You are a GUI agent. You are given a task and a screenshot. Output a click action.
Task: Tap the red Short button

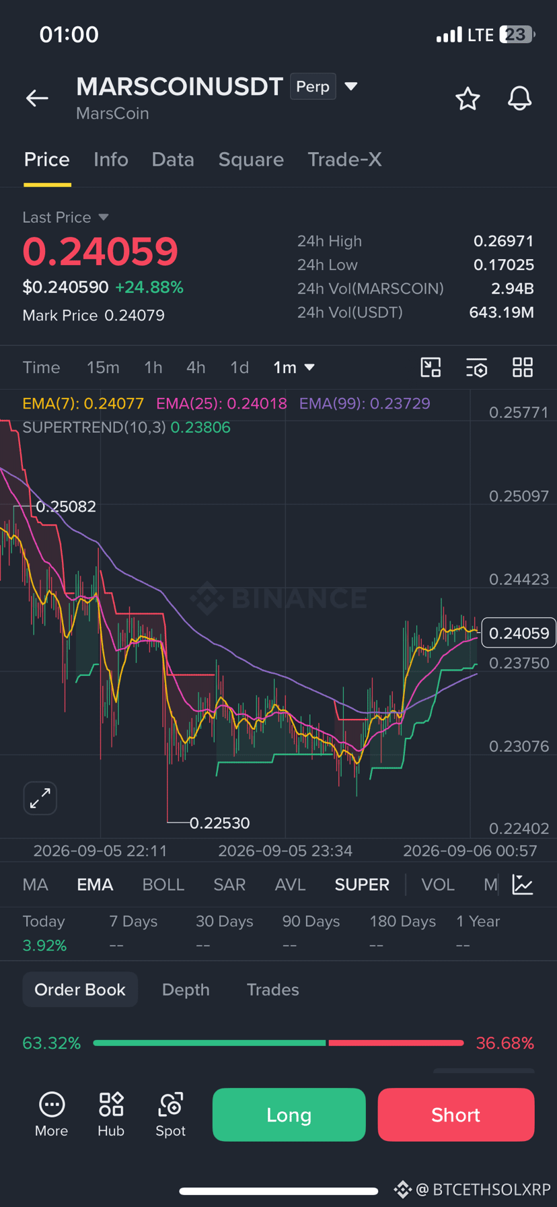[x=456, y=1115]
